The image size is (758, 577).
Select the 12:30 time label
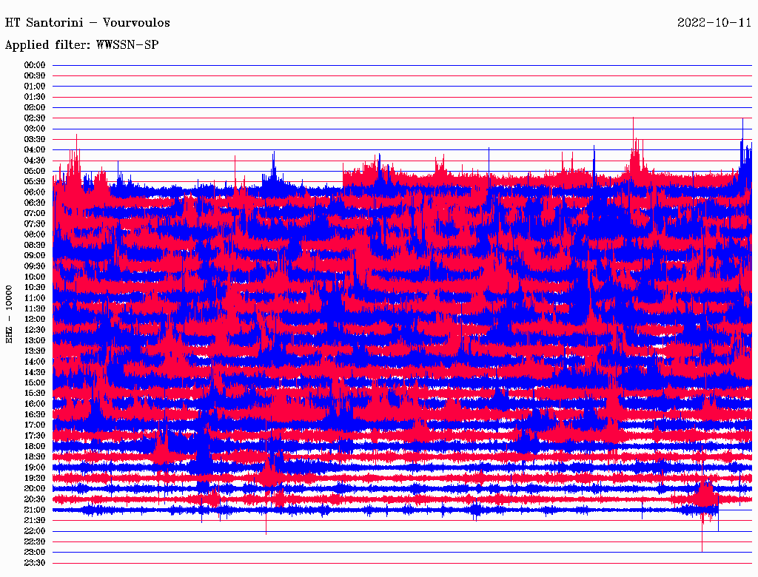pos(35,330)
